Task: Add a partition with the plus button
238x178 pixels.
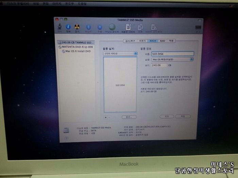Action: point(106,117)
